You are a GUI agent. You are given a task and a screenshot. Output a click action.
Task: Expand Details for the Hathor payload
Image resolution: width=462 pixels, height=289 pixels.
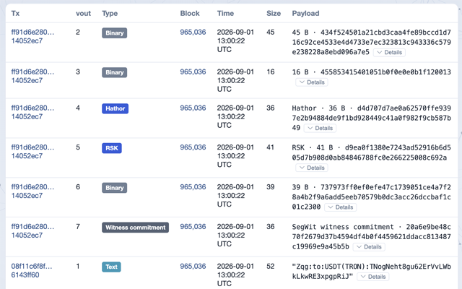click(x=320, y=129)
